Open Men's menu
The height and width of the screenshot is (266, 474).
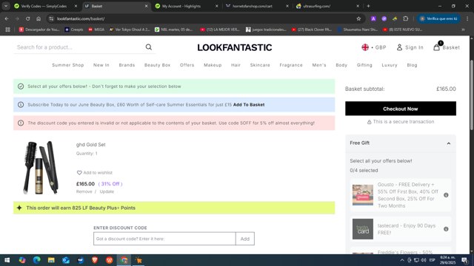tap(319, 65)
